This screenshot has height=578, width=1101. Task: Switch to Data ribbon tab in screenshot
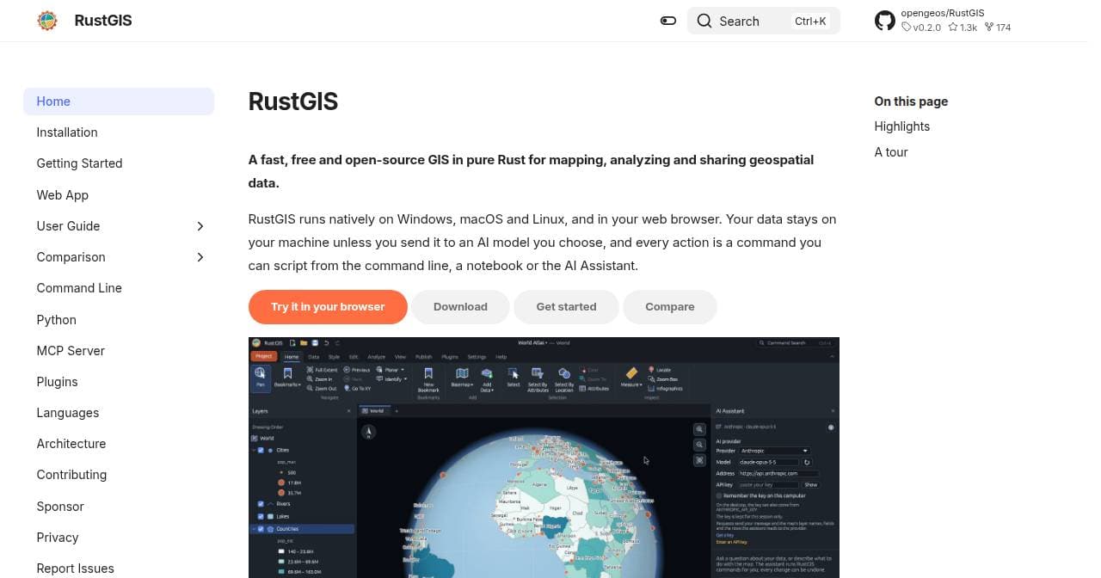[313, 357]
